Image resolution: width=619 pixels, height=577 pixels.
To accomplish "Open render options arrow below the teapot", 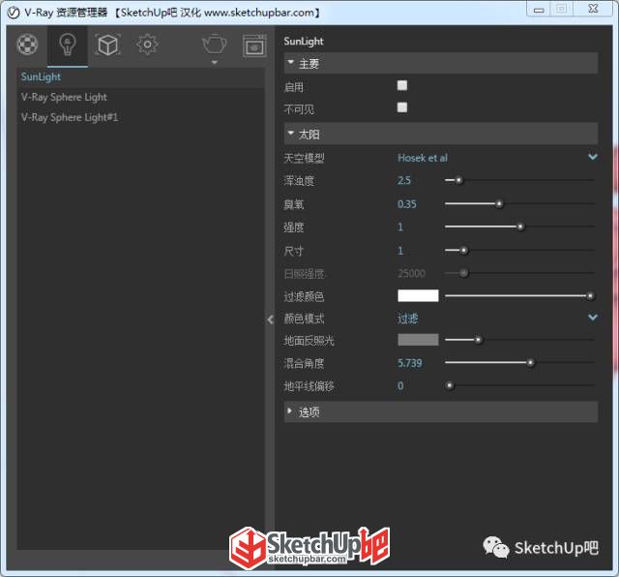I will [x=215, y=62].
